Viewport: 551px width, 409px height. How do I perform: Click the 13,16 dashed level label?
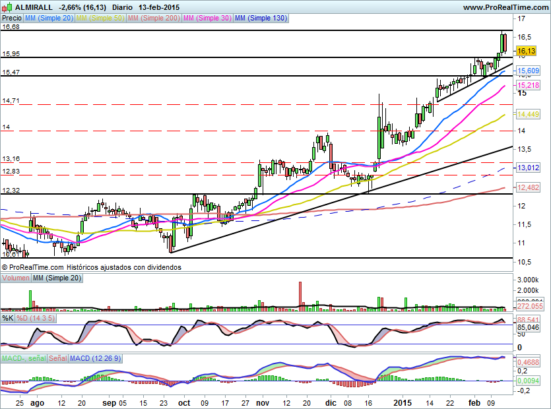(11, 159)
